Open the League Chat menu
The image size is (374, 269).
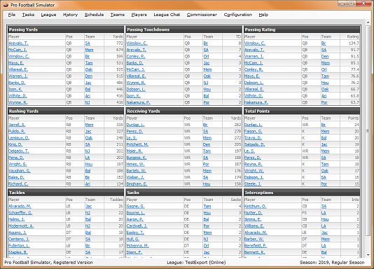(x=167, y=15)
